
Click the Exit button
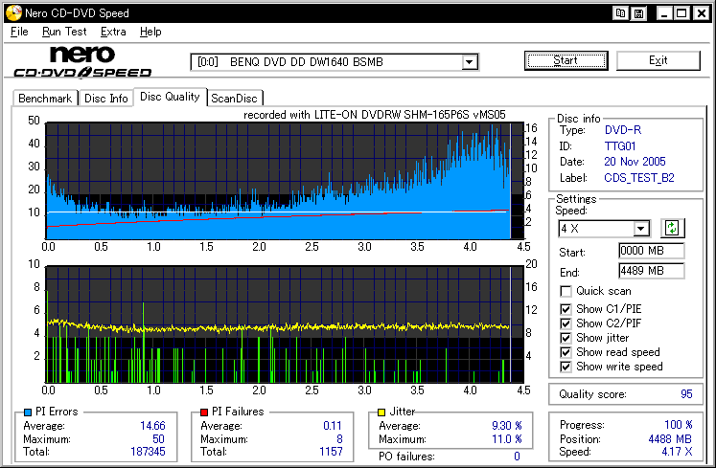[x=658, y=60]
